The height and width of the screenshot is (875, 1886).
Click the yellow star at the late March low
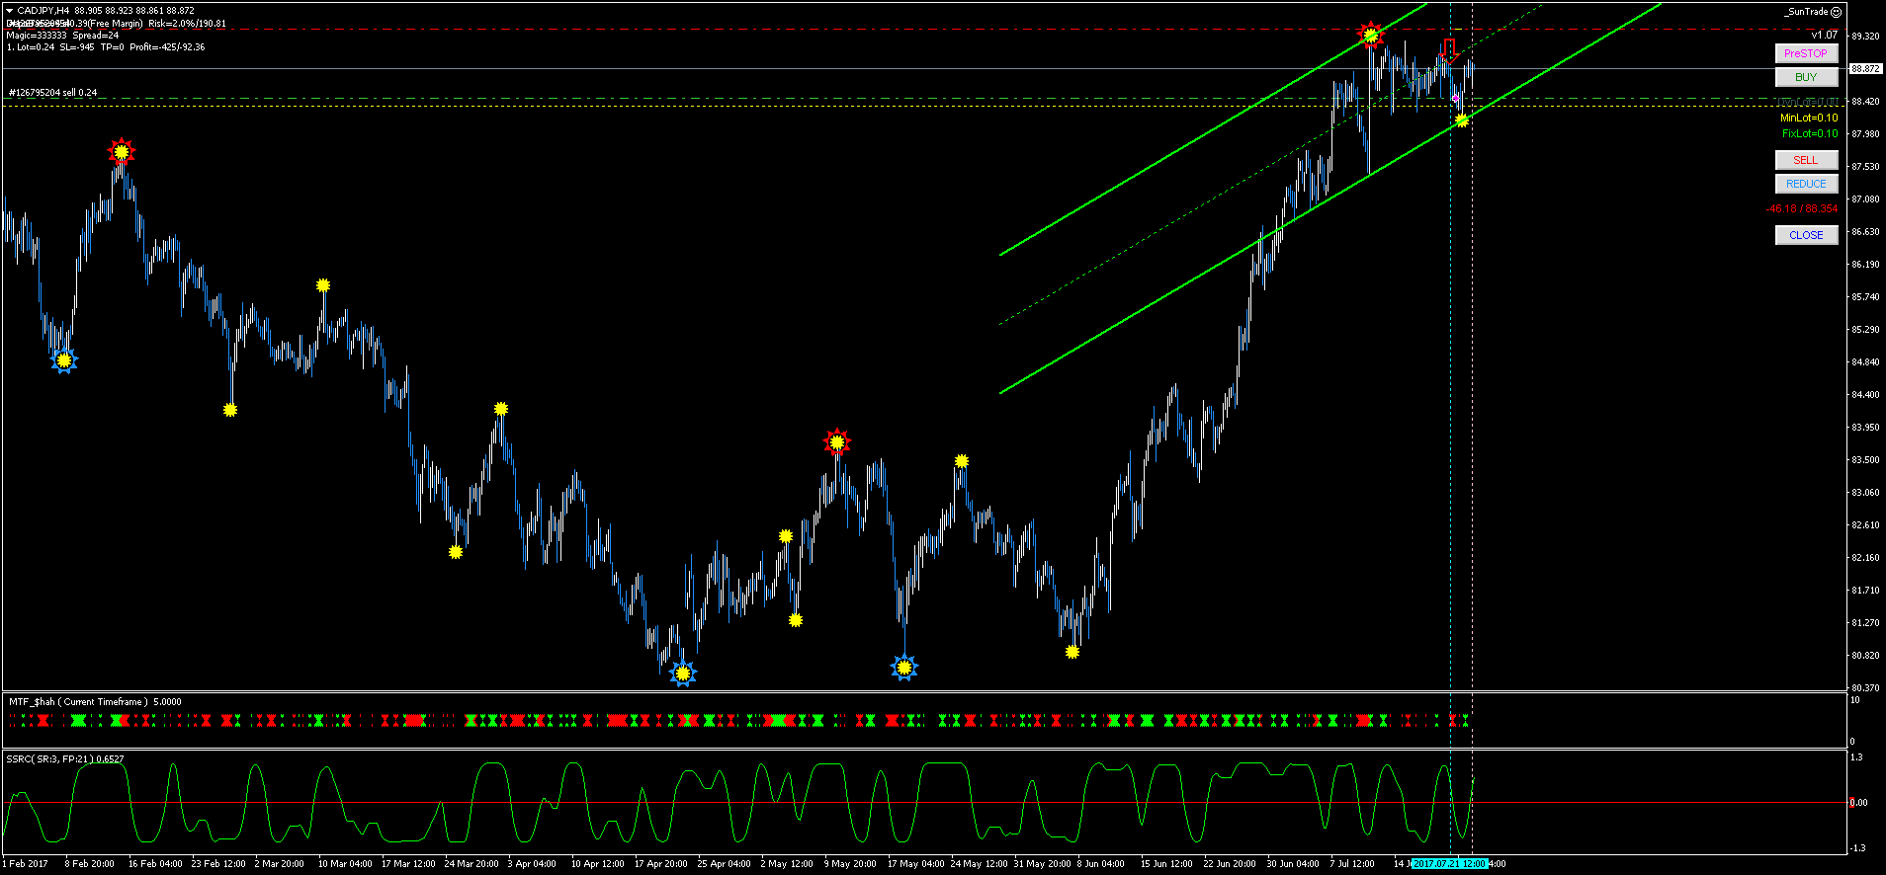point(456,552)
